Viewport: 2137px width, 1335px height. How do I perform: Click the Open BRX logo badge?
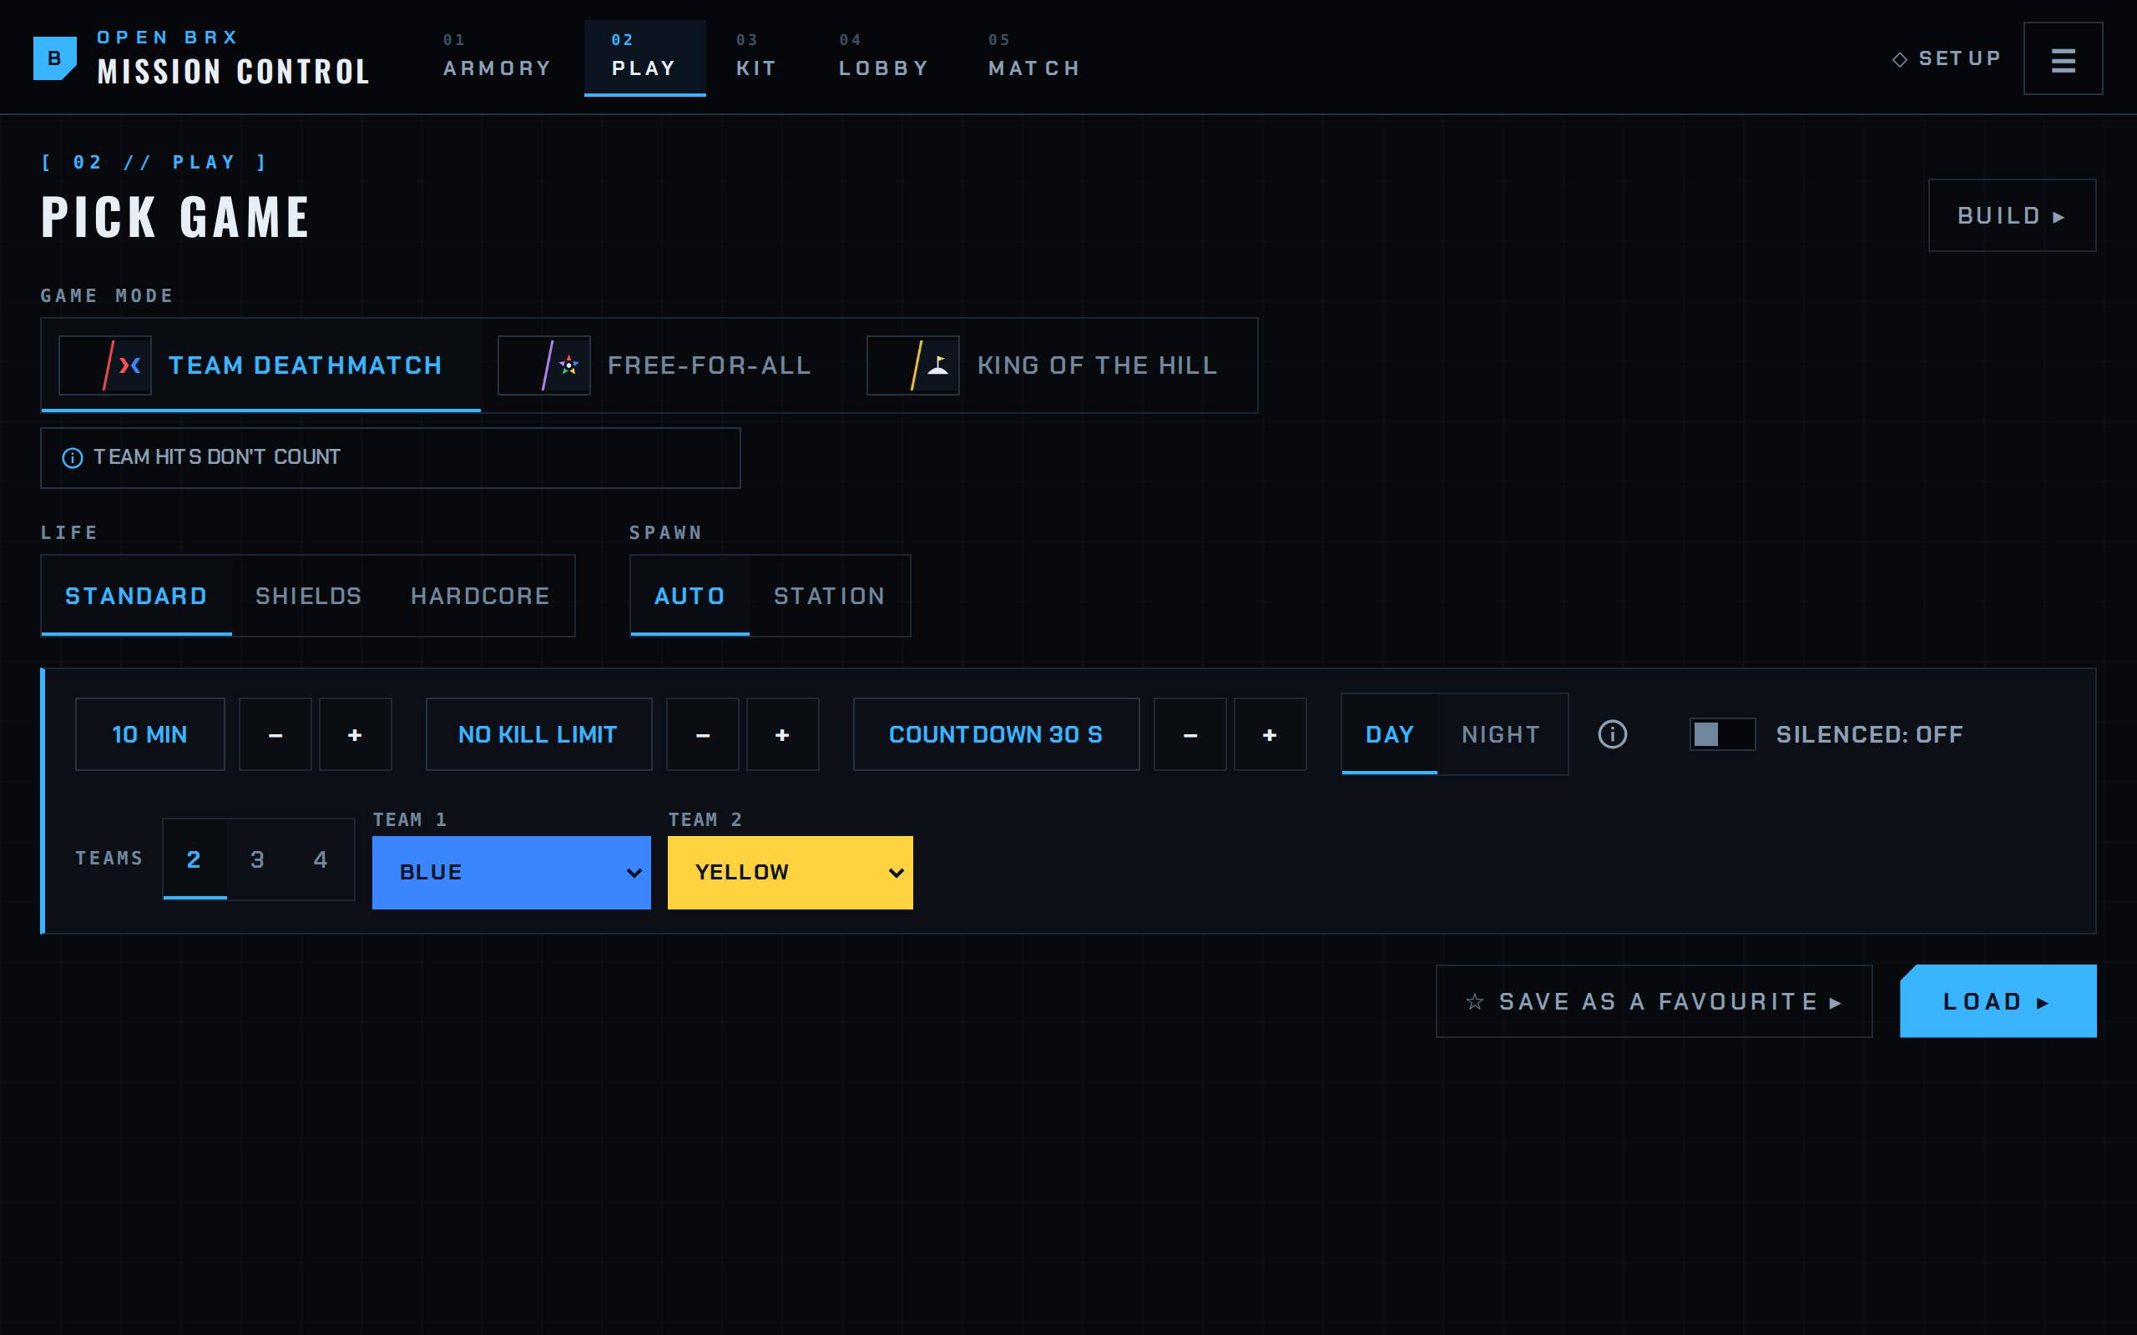55,58
